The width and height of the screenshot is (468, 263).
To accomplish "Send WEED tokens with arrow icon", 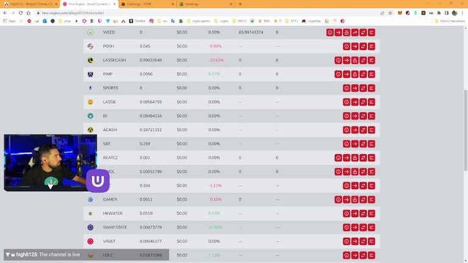I will pyautogui.click(x=338, y=32).
